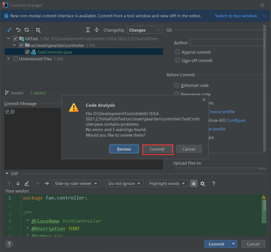Click the Diff help question mark
This screenshot has width=271, height=252.
point(213,183)
